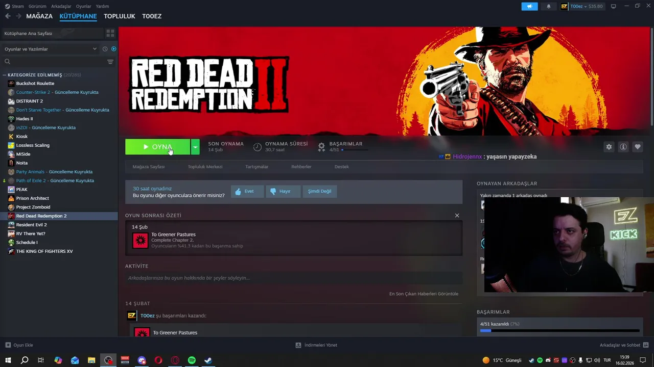The width and height of the screenshot is (654, 367).
Task: Open the advanced filter icon beside search
Action: [x=110, y=62]
